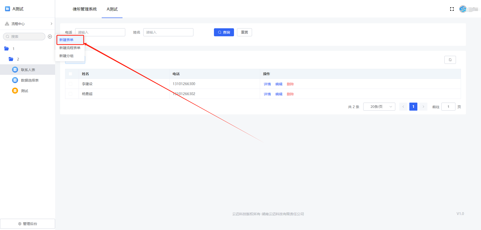Click the 电话 search input field
The width and height of the screenshot is (481, 230).
pyautogui.click(x=100, y=32)
